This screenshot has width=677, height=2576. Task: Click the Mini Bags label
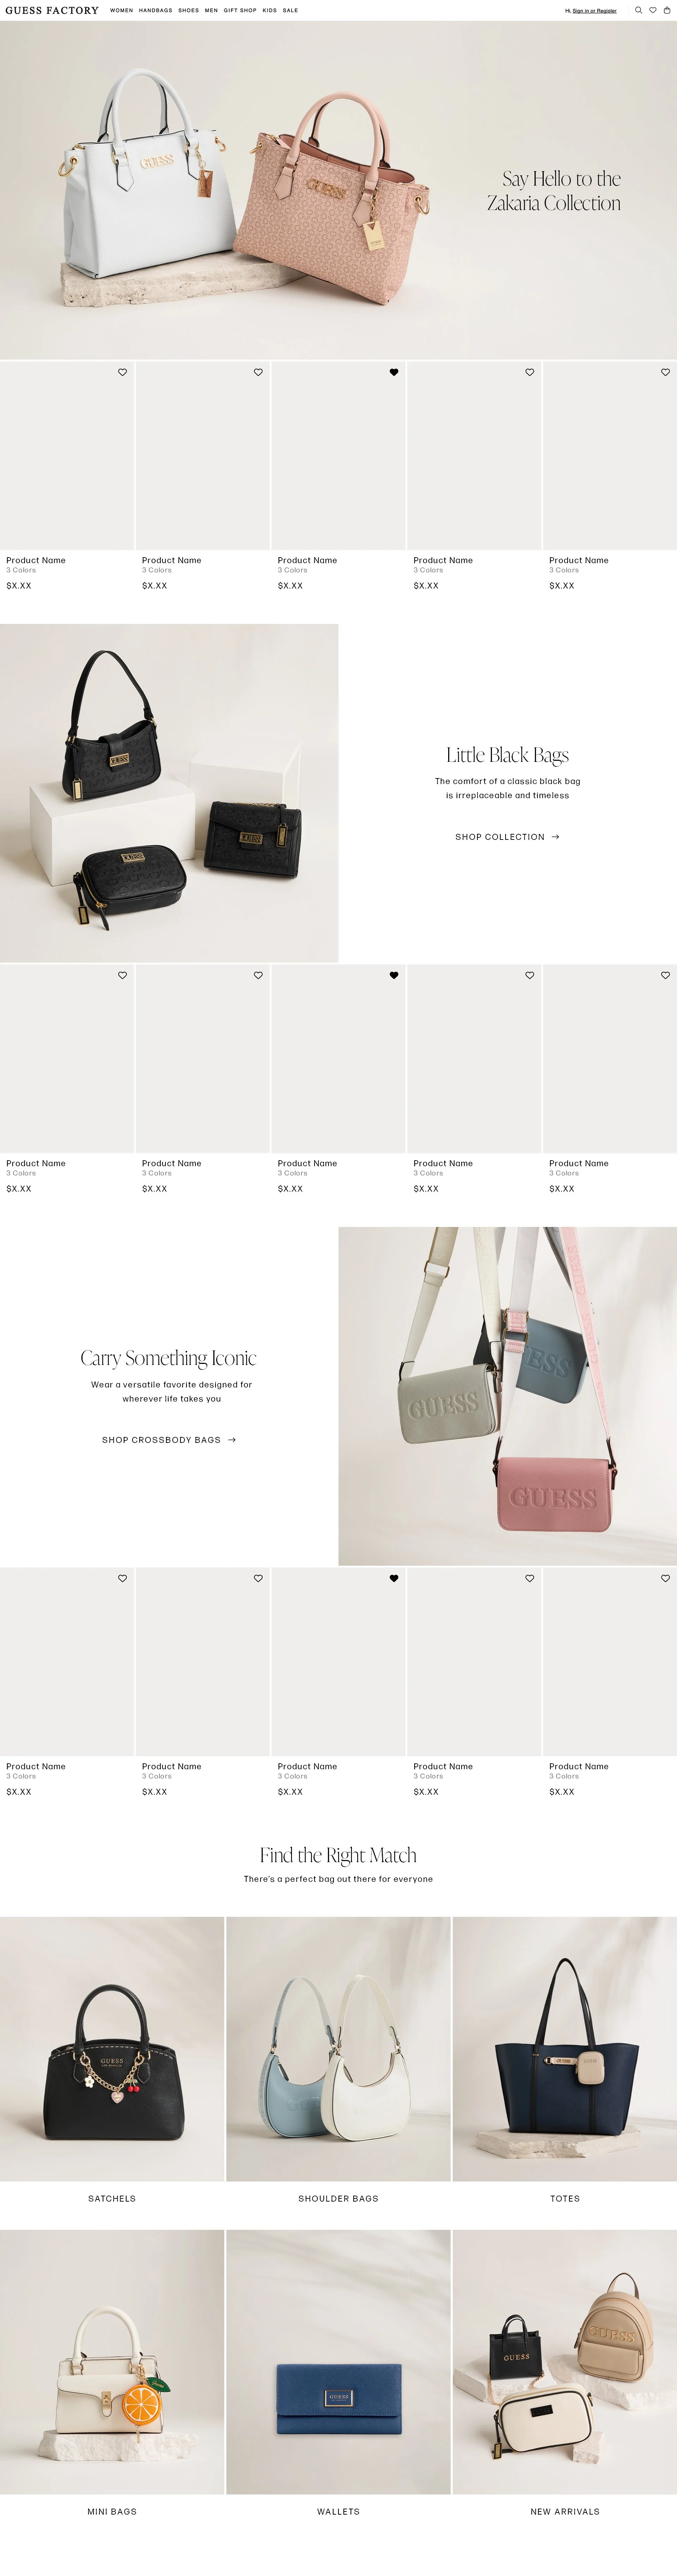point(112,2512)
